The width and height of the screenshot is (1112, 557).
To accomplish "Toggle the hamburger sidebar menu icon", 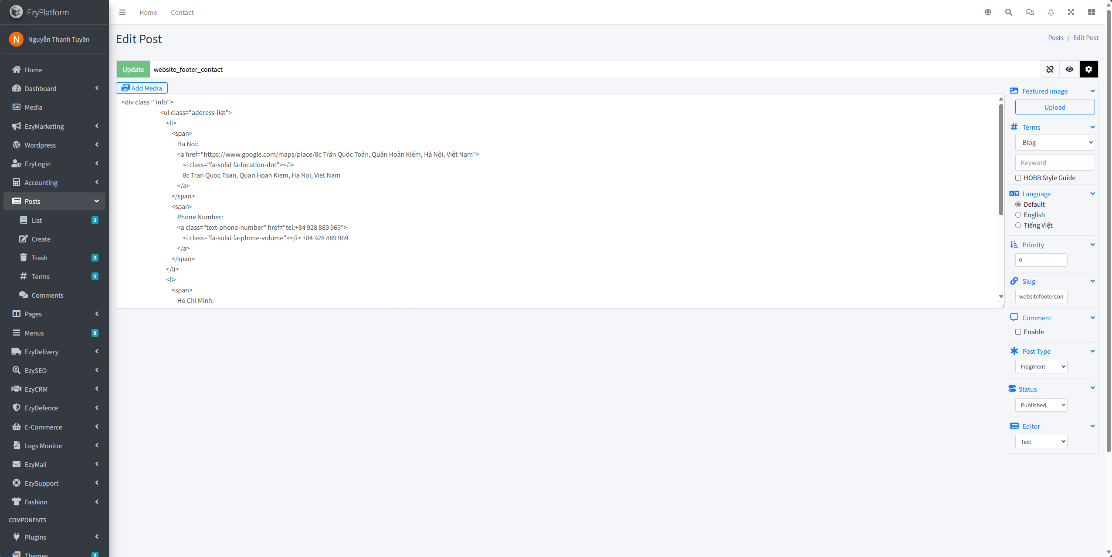I will (122, 12).
